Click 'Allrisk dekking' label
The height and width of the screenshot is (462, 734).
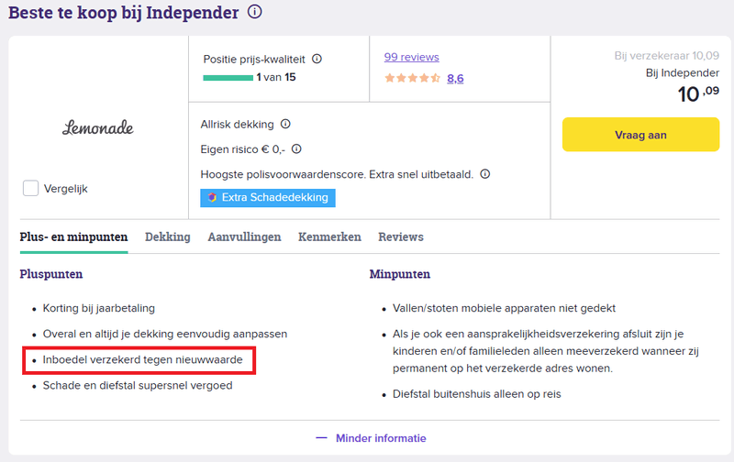click(237, 125)
